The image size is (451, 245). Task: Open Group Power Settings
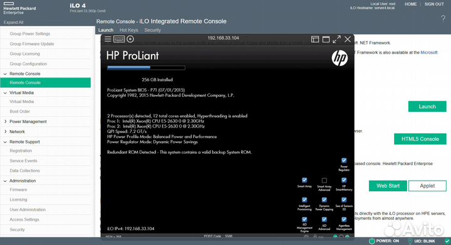30,34
